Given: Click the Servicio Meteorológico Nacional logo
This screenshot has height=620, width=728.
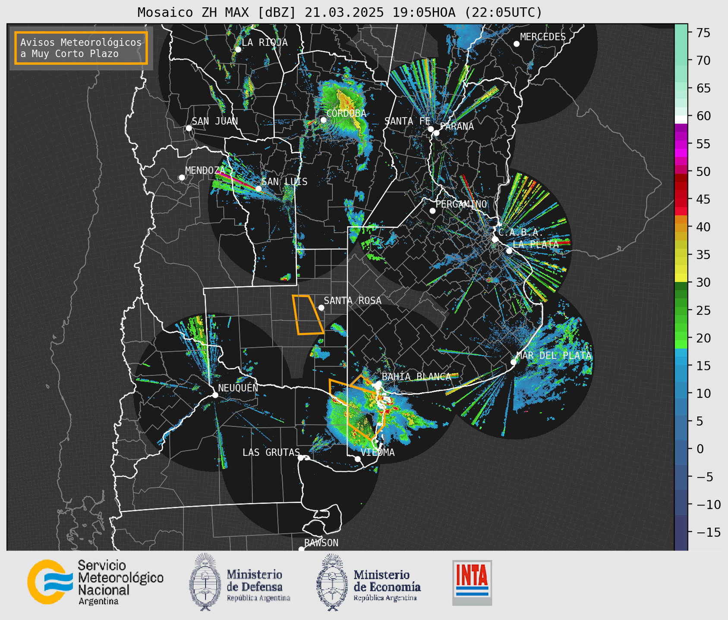Looking at the screenshot, I should pos(95,582).
